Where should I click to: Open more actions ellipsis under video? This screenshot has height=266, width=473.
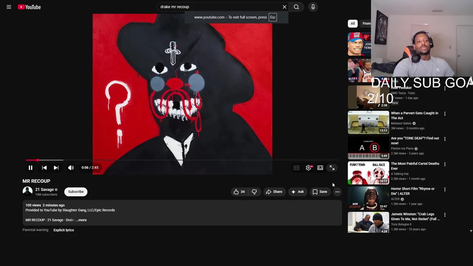coord(337,192)
